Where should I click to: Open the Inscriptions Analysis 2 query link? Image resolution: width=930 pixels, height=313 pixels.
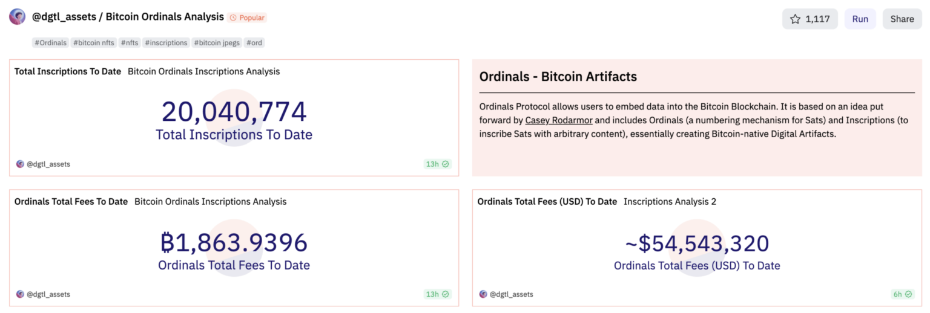[670, 202]
